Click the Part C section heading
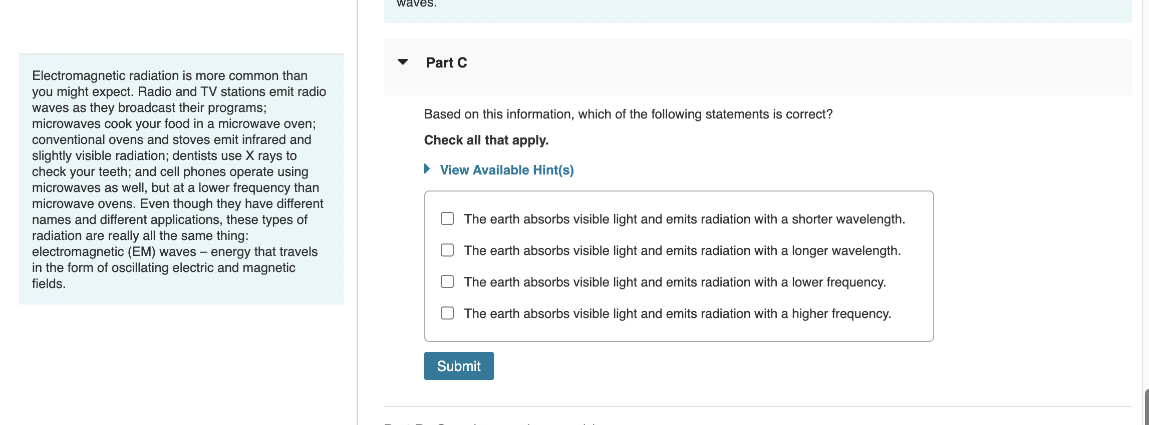 coord(446,62)
